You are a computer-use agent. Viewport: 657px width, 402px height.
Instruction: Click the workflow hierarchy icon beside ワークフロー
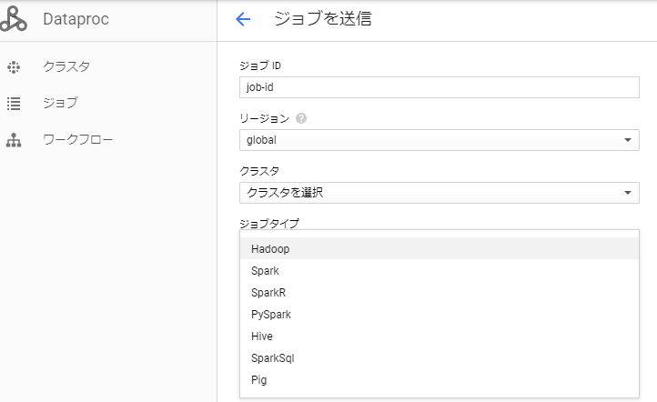14,140
